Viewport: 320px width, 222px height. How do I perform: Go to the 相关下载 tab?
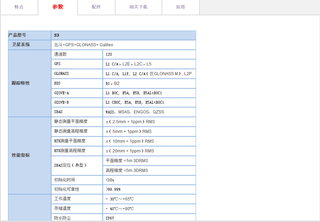point(138,7)
